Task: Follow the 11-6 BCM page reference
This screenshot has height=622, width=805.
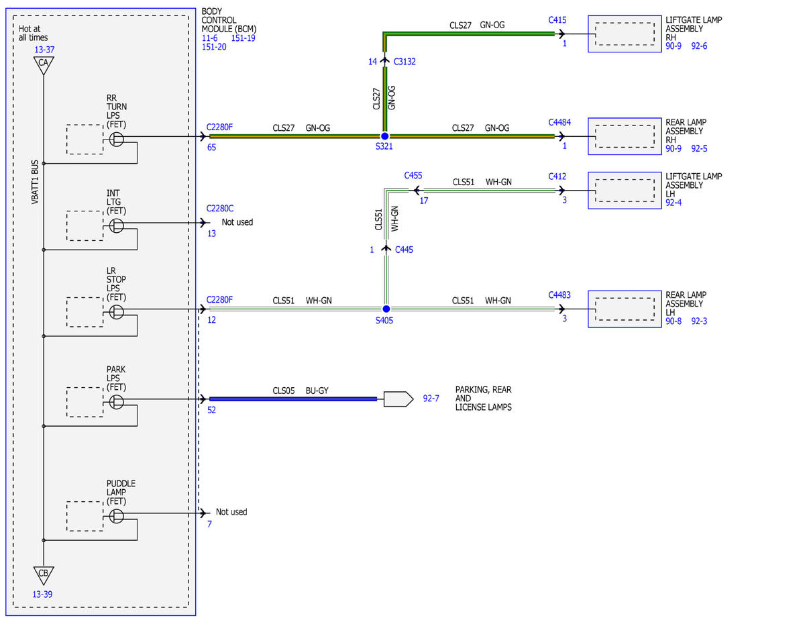Action: click(x=209, y=38)
